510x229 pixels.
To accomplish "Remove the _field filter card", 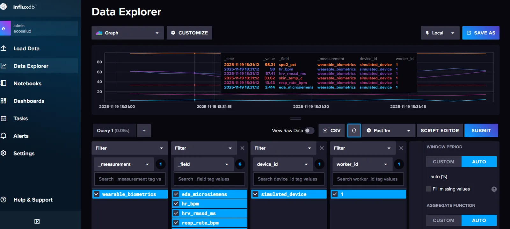I will coord(242,148).
